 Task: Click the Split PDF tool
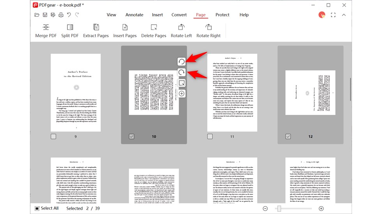point(70,31)
